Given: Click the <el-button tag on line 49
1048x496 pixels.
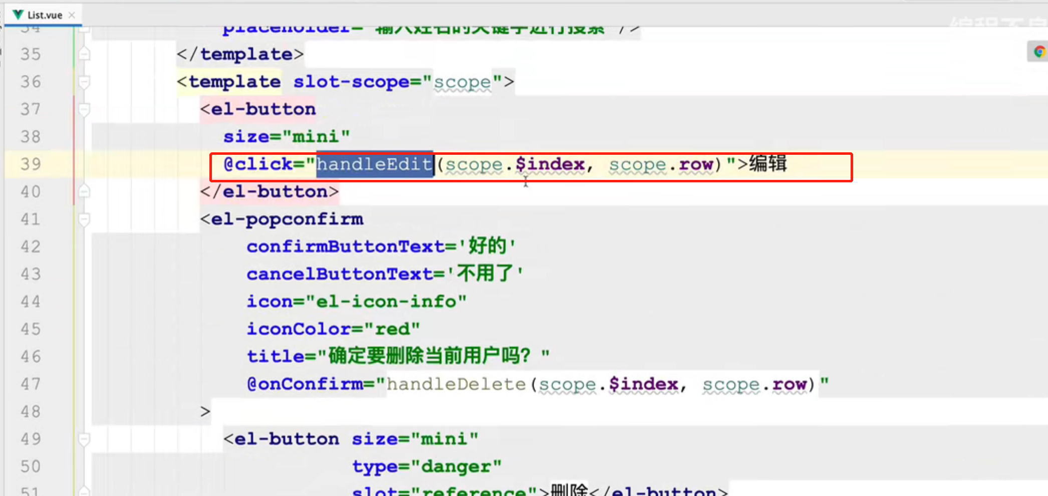Looking at the screenshot, I should (x=281, y=439).
